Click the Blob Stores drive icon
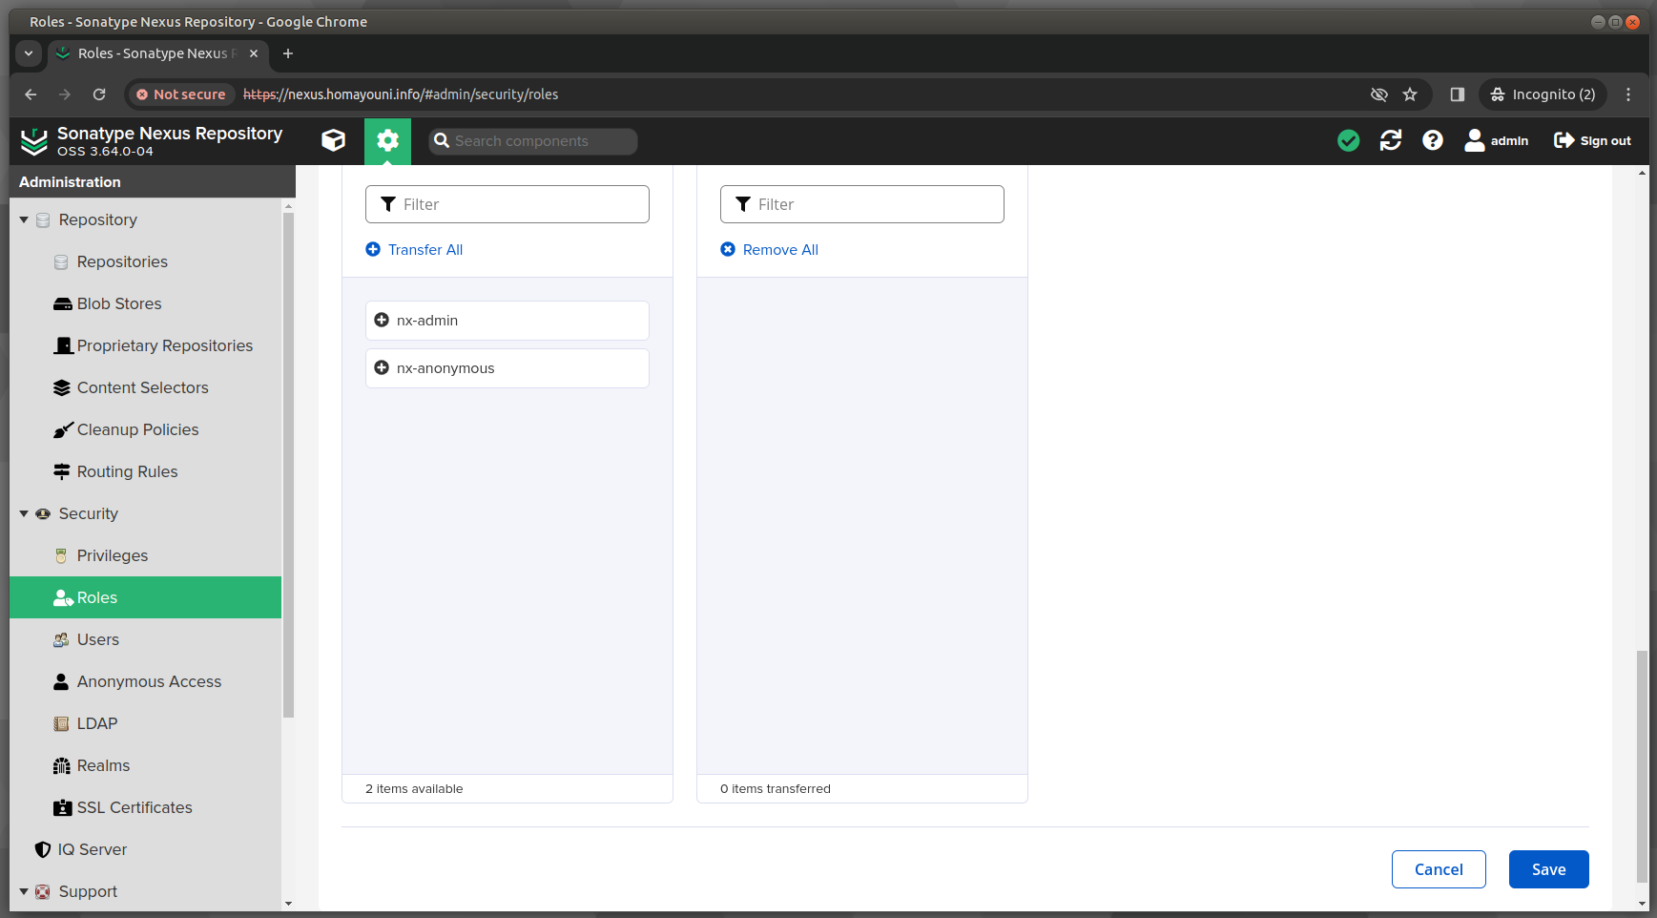1657x918 pixels. coord(62,304)
